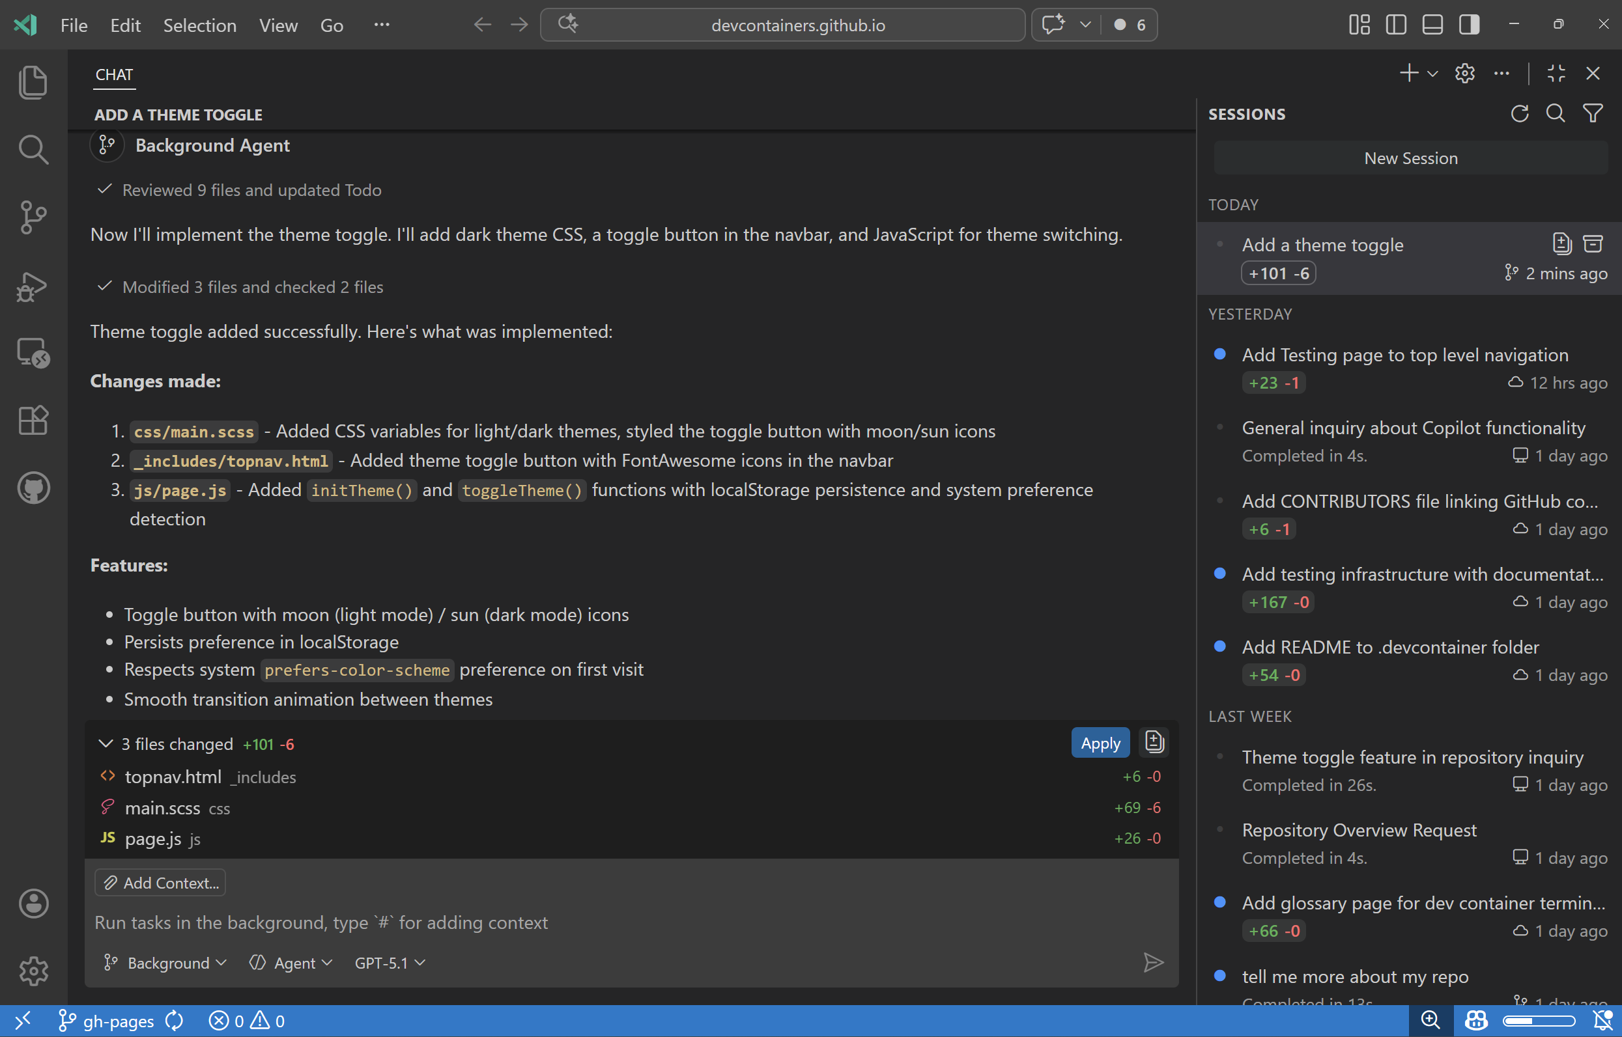Refresh the sessions list

[1520, 113]
